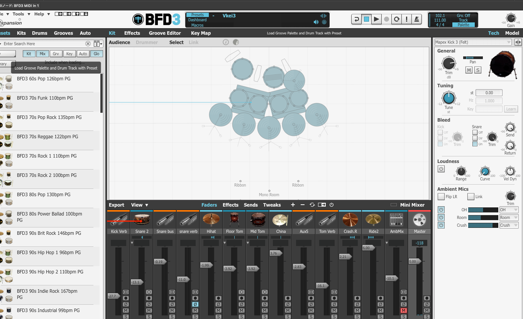This screenshot has width=523, height=319.
Task: Select the Aux5 channel cable icon
Action: click(304, 220)
